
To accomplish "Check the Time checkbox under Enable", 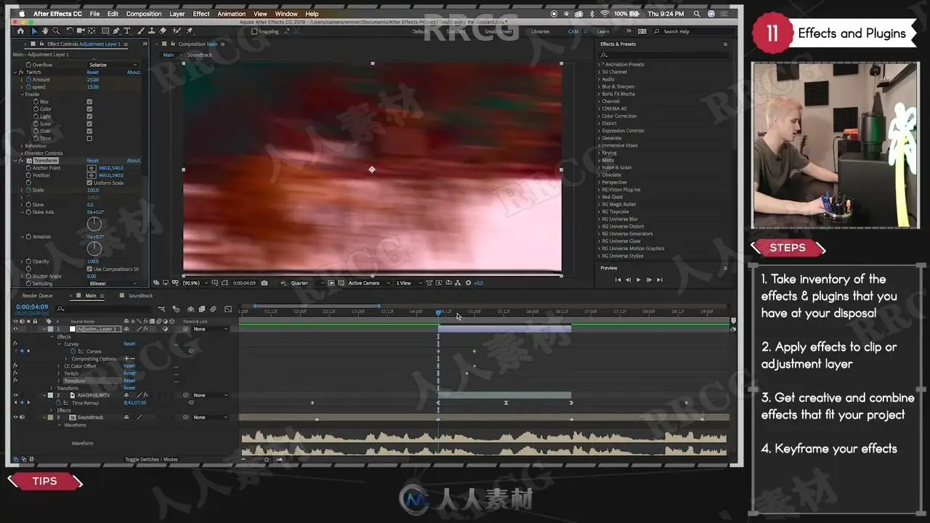I will pos(89,138).
